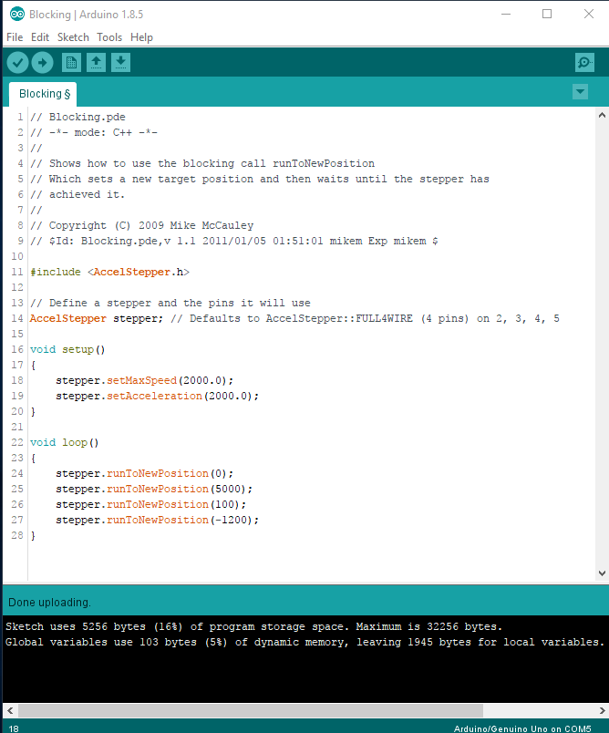The image size is (609, 733).
Task: Click the 'Copyright (C) 2009 Mike McCauley' comment
Action: (141, 226)
